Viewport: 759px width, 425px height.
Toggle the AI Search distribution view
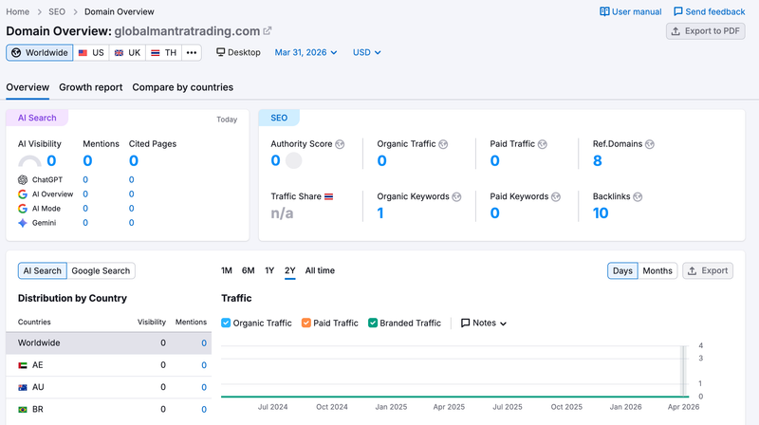(43, 270)
